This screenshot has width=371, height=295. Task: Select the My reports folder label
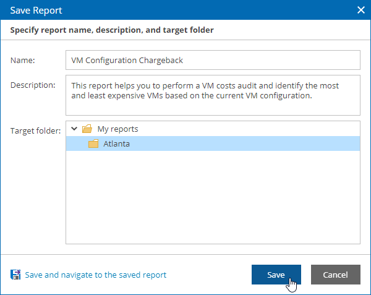pos(117,129)
